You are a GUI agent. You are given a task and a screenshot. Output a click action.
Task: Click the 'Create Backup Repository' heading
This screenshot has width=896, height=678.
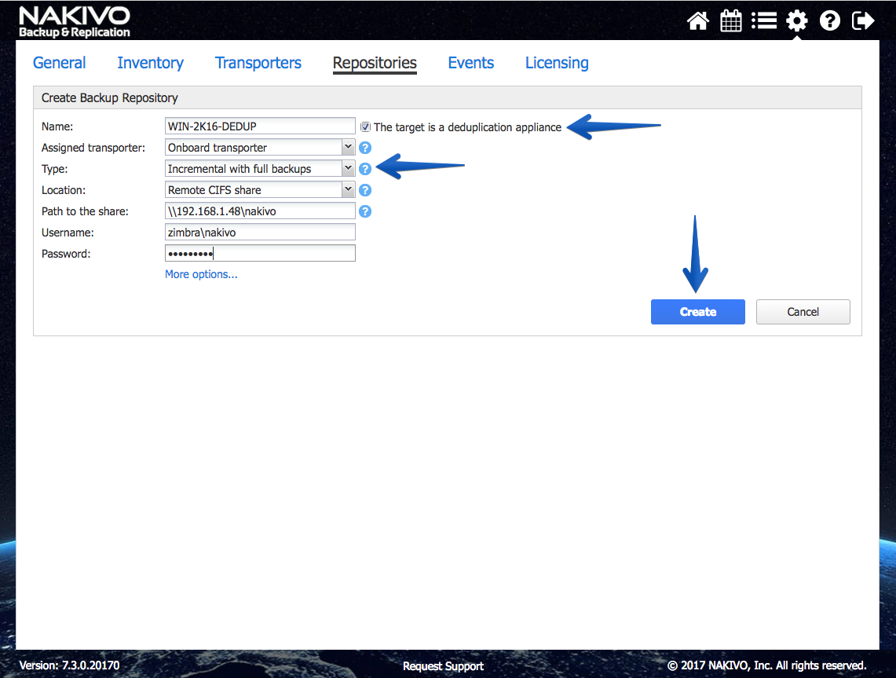tap(110, 97)
